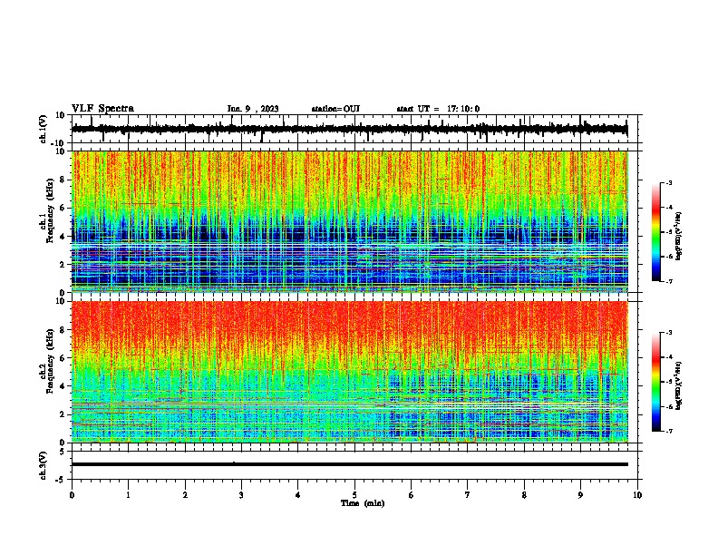Click time axis tick label "8"
This screenshot has height=555, width=718.
pos(524,495)
